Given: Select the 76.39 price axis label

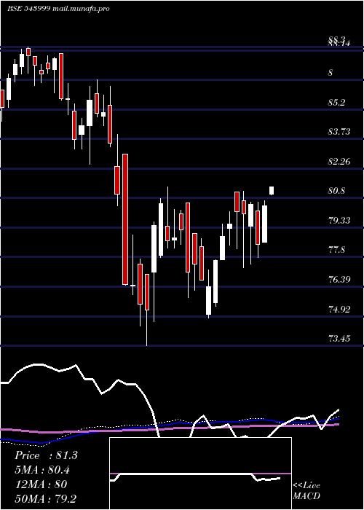Looking at the screenshot, I should (x=339, y=279).
